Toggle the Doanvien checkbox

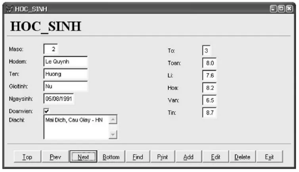pos(46,111)
